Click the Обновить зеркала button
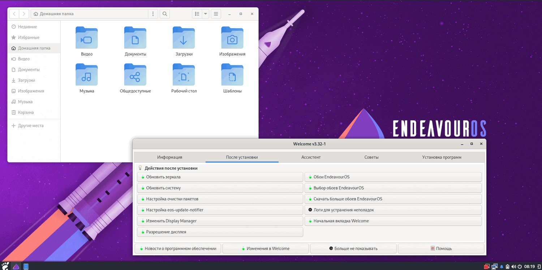 click(220, 177)
